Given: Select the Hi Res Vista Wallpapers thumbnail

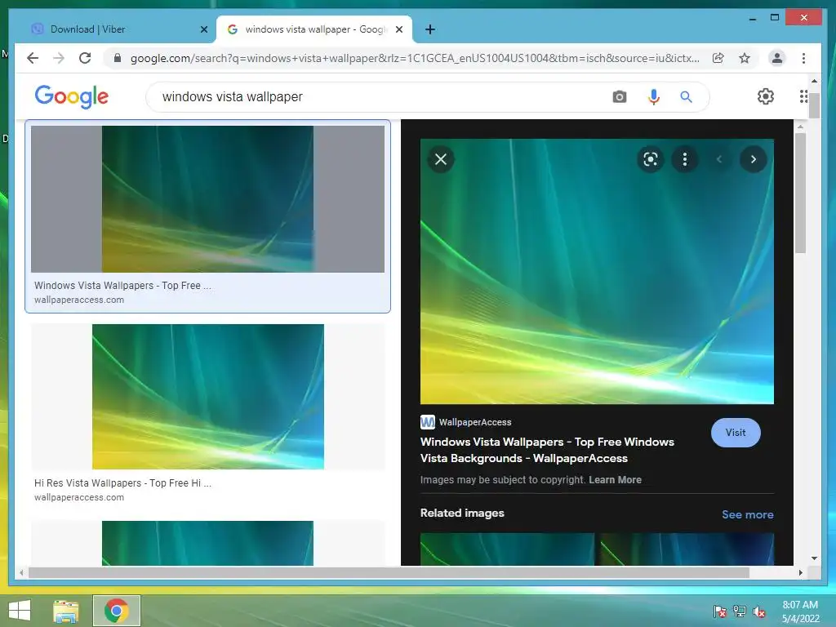Looking at the screenshot, I should (208, 397).
